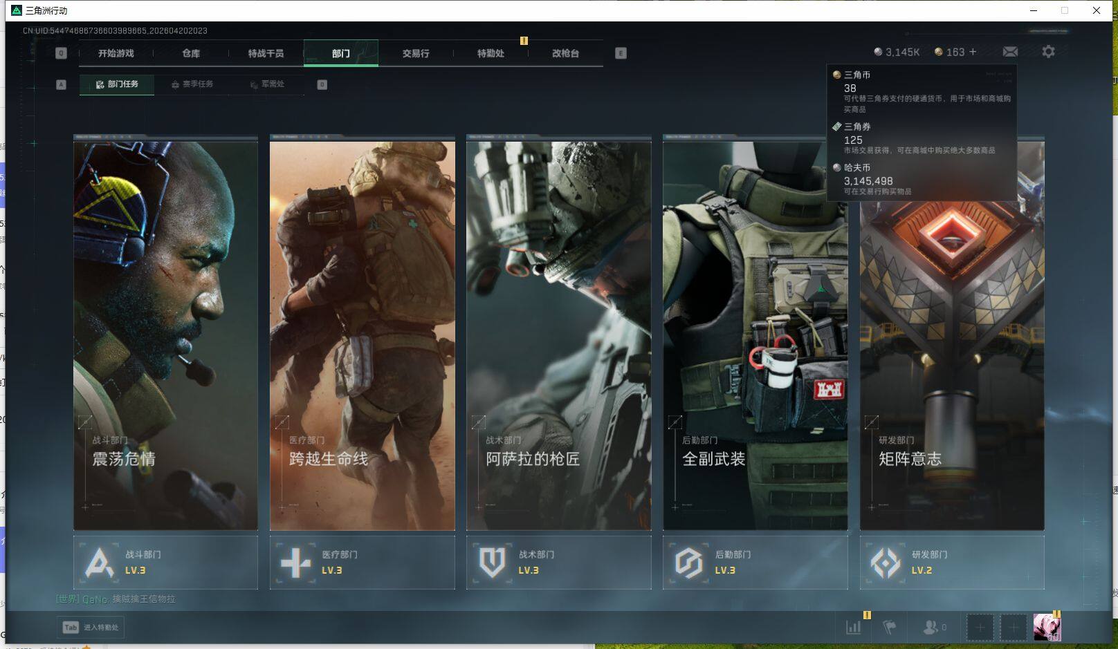This screenshot has height=649, width=1118.
Task: Click the plus icon beside 163 currency
Action: (x=973, y=52)
